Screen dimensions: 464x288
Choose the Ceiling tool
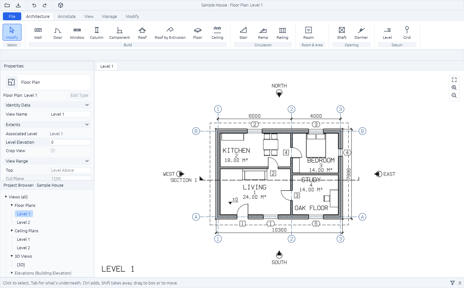[217, 33]
